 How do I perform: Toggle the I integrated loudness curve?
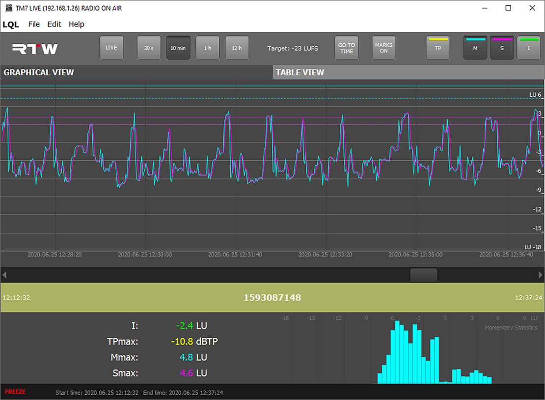point(529,48)
